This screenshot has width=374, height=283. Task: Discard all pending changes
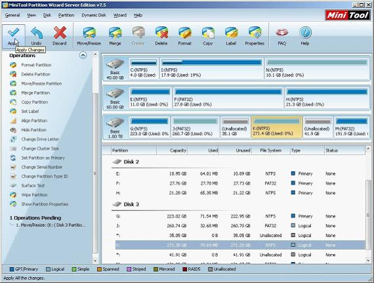60,36
